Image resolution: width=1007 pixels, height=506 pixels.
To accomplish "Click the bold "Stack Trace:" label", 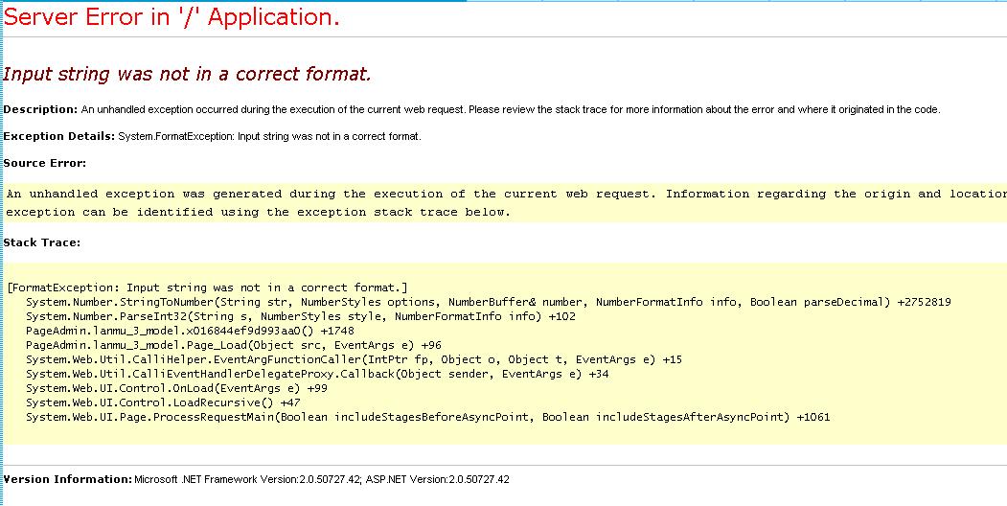I will [42, 242].
